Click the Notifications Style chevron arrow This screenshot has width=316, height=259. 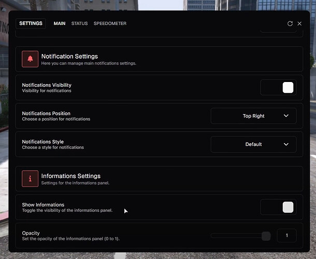[286, 144]
